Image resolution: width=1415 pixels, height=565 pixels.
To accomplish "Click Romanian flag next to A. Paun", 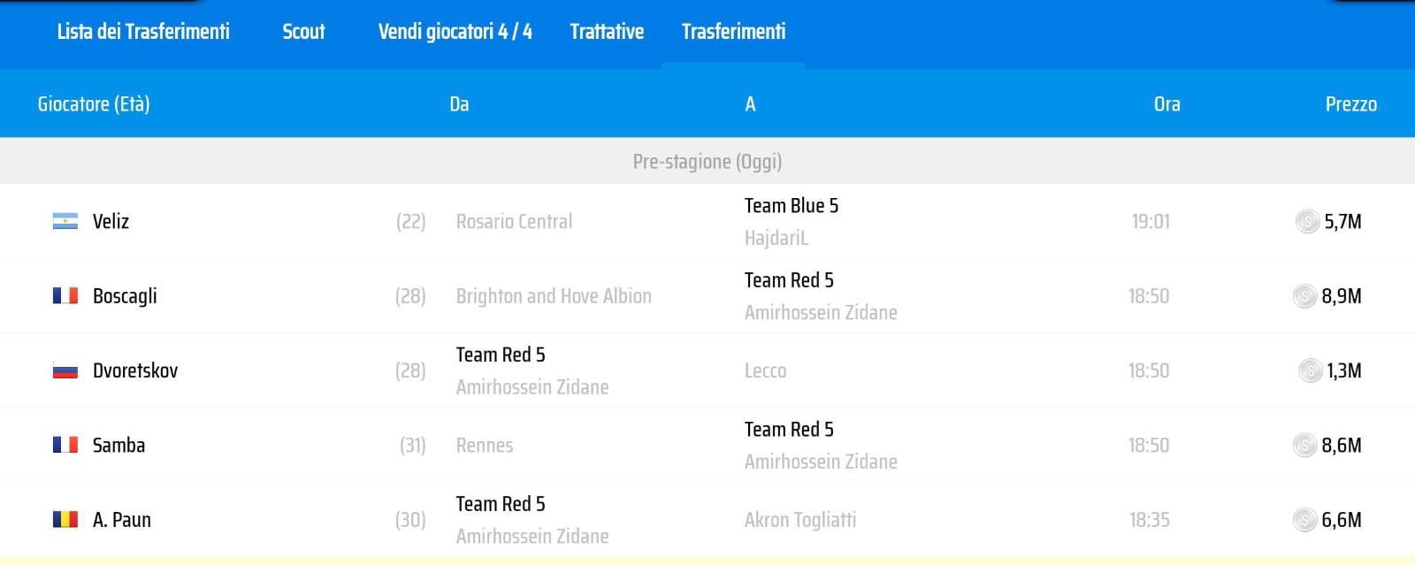I will [x=65, y=519].
